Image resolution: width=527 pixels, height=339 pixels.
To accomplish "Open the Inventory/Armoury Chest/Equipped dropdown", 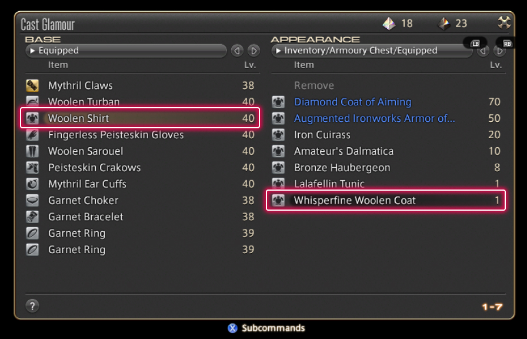I will pyautogui.click(x=372, y=51).
